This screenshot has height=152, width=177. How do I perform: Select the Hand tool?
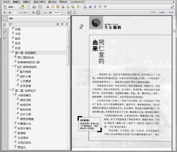pyautogui.click(x=38, y=12)
